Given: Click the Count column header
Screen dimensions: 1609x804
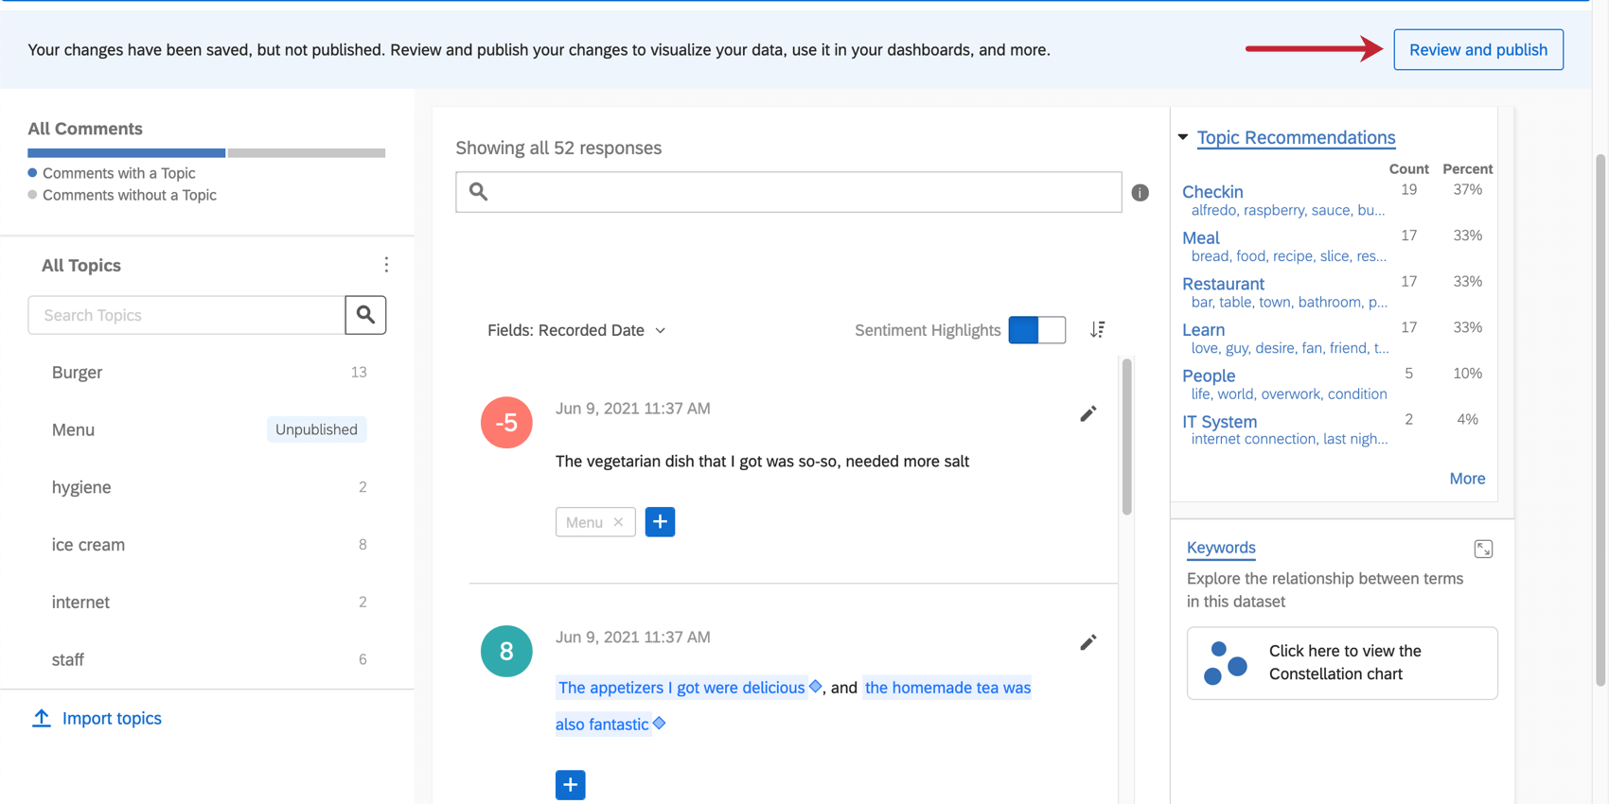Looking at the screenshot, I should click(1408, 168).
